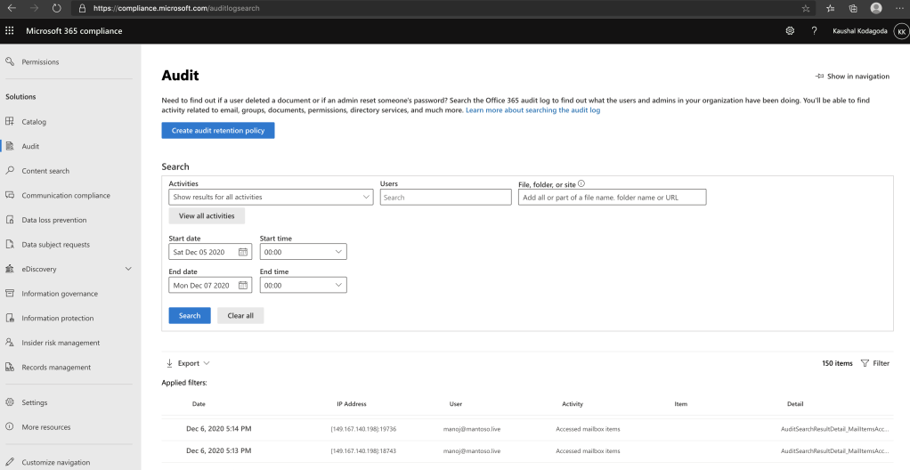Click the Start date calendar icon
This screenshot has height=470, width=910.
[x=242, y=252]
